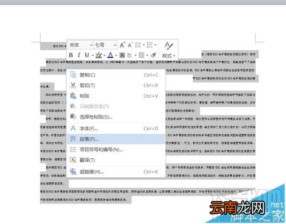Expand font color arrow

pos(116,55)
